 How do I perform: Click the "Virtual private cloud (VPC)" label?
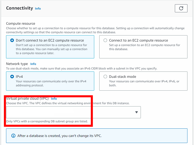[x=27, y=99]
